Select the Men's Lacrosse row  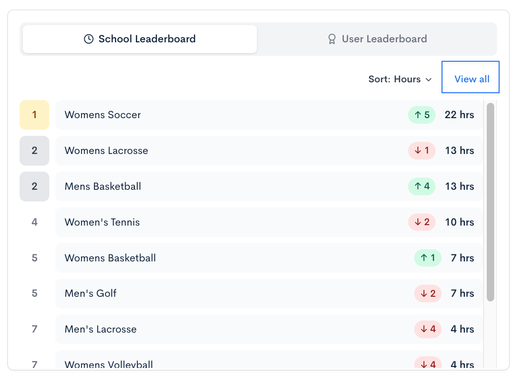click(x=269, y=329)
